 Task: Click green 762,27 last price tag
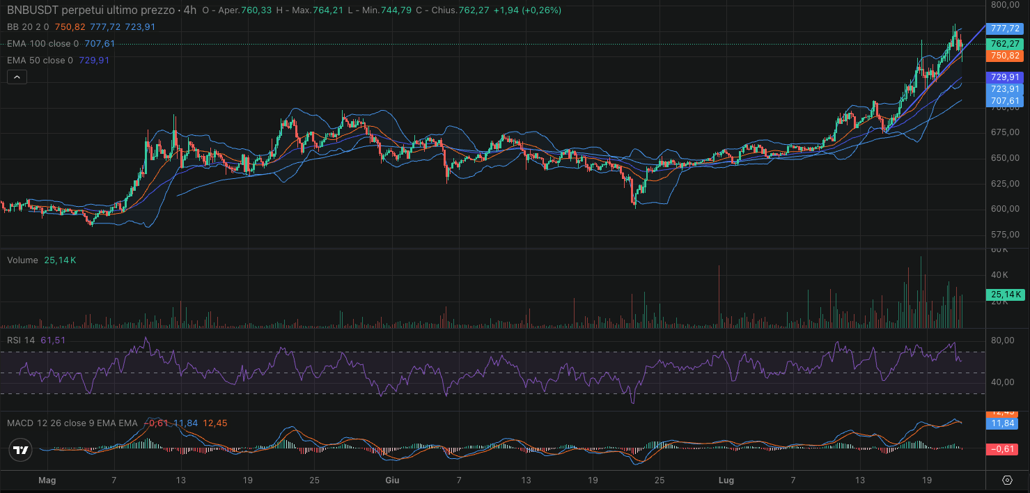1005,43
